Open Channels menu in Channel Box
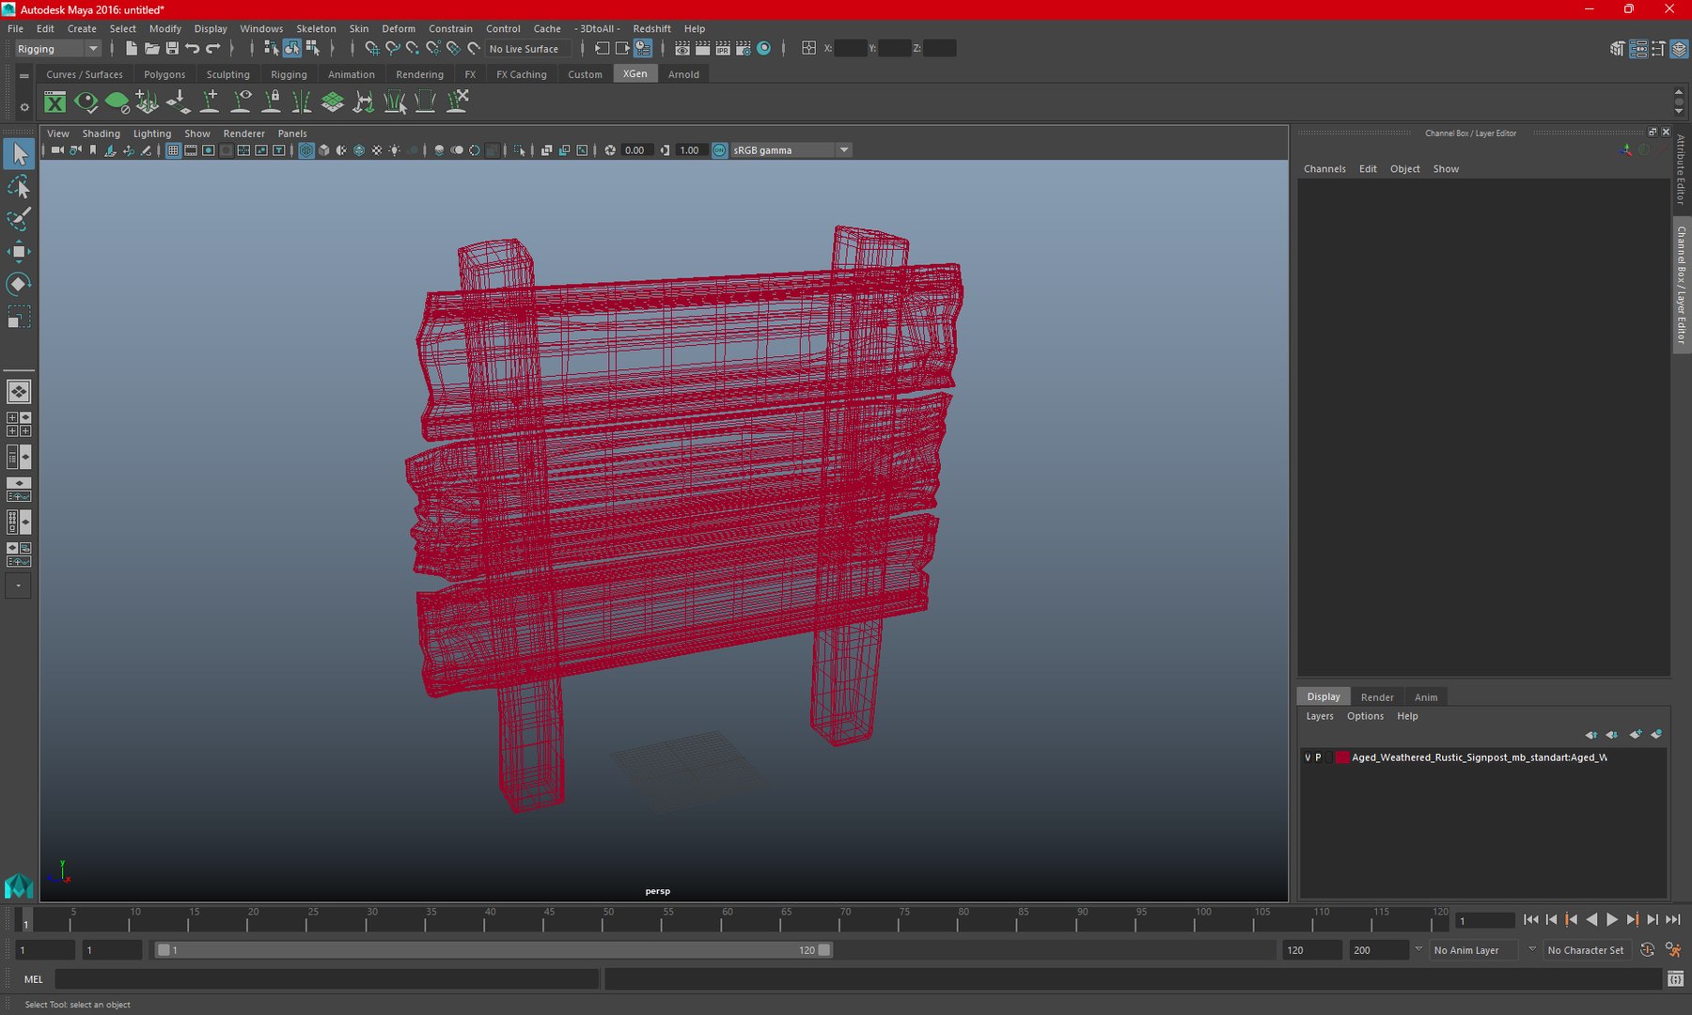The width and height of the screenshot is (1692, 1015). pyautogui.click(x=1324, y=169)
